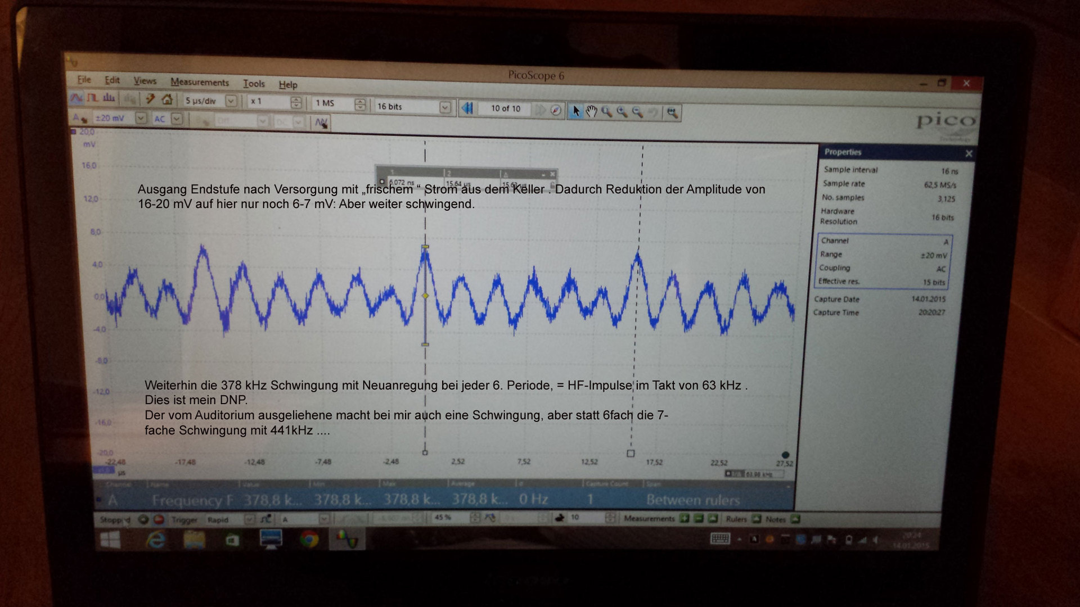The image size is (1080, 607).
Task: Click the Rulers settings icon
Action: coord(757,519)
